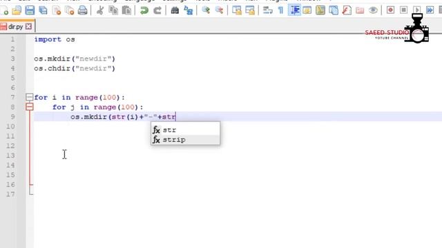The image size is (442, 248).
Task: Toggle word wrap in the toolbar
Action: (267, 10)
